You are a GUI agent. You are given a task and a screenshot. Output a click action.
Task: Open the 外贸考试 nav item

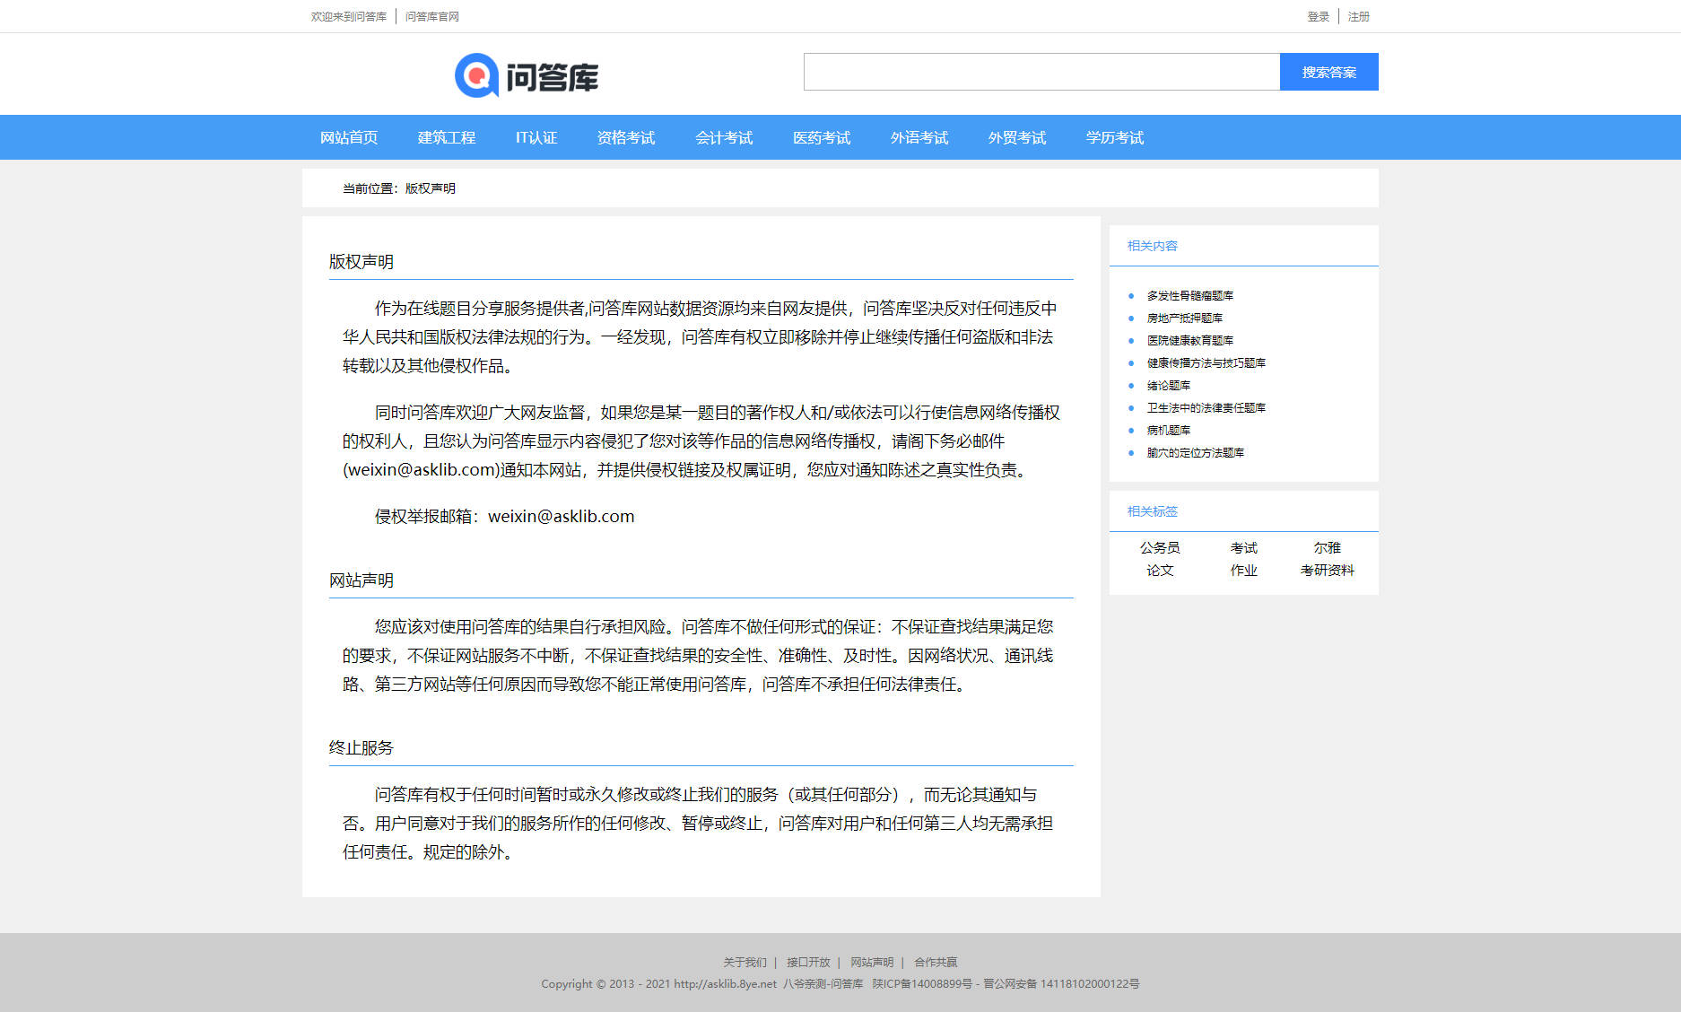coord(1017,137)
